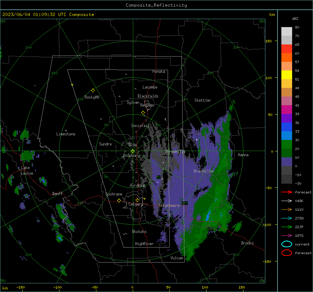Viewport: 313px width, 292px height.
Task: Click the dBZ legend heading
Action: coord(295,18)
